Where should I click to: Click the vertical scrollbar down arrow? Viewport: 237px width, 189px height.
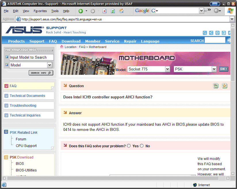click(x=233, y=173)
